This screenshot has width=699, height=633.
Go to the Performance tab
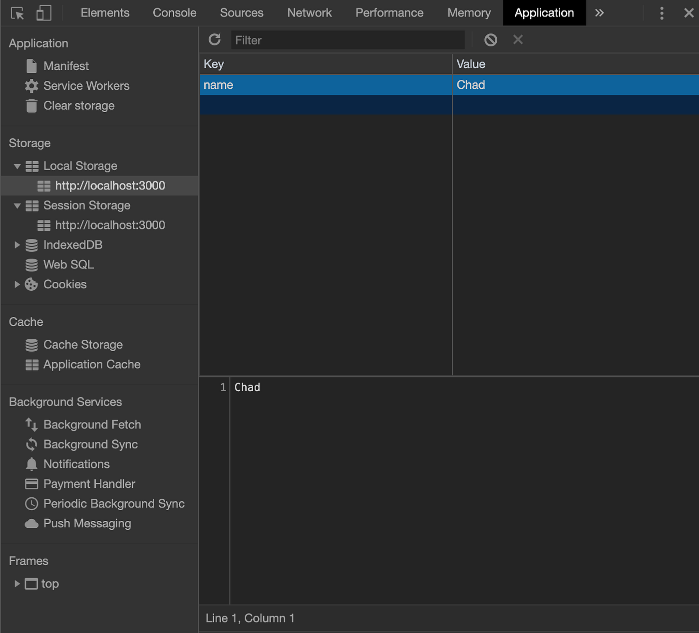pos(389,13)
